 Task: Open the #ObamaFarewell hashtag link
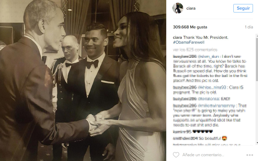189,42
